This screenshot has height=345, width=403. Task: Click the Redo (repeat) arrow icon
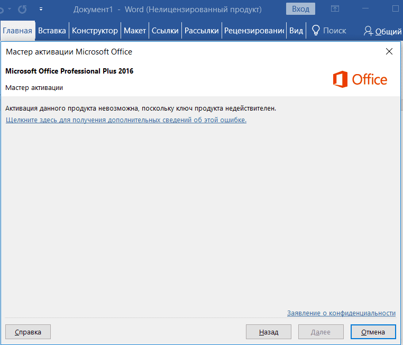pyautogui.click(x=22, y=9)
